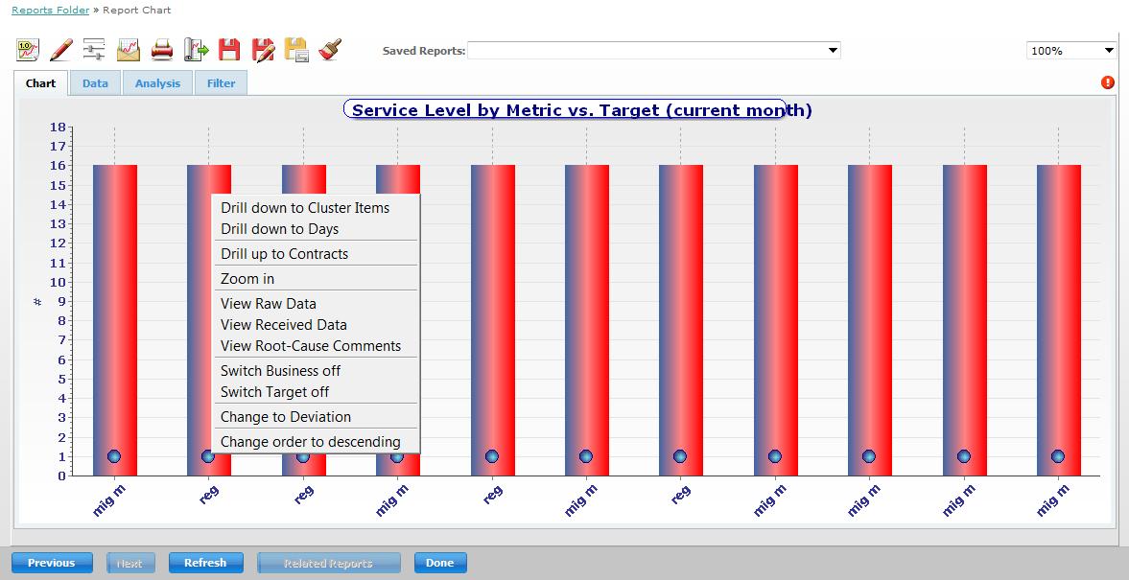
Task: Open the report version icon
Action: pyautogui.click(x=24, y=48)
